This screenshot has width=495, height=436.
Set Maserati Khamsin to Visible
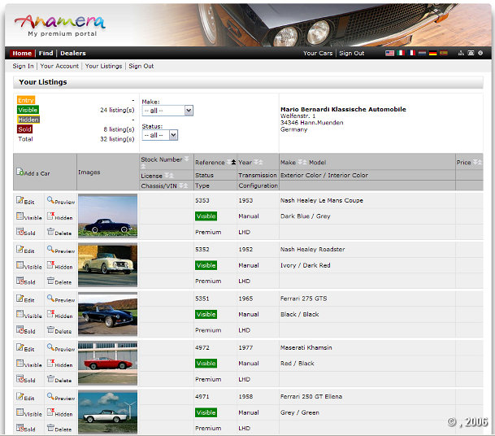[x=29, y=364]
